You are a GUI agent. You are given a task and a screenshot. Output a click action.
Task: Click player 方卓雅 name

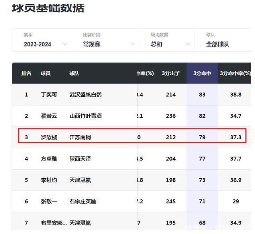pyautogui.click(x=49, y=159)
